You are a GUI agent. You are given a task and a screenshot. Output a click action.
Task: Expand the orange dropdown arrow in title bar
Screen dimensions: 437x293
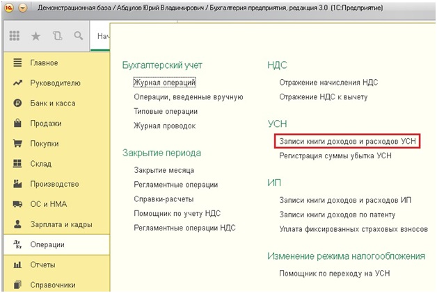coord(23,8)
